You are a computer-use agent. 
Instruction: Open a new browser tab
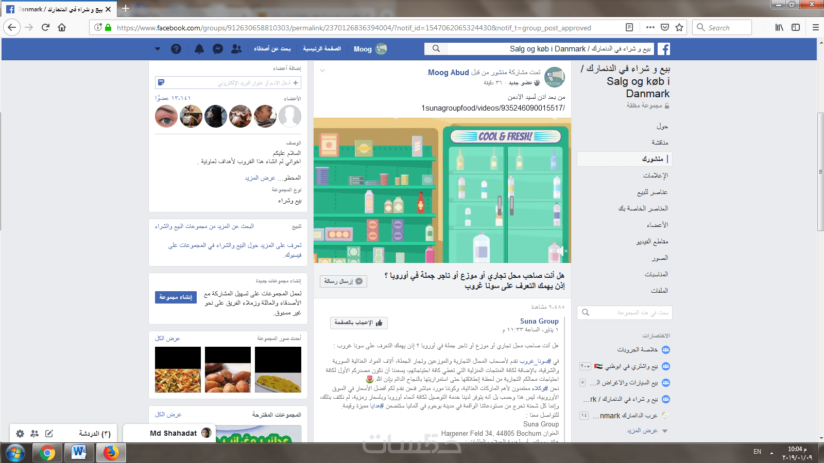pyautogui.click(x=125, y=9)
